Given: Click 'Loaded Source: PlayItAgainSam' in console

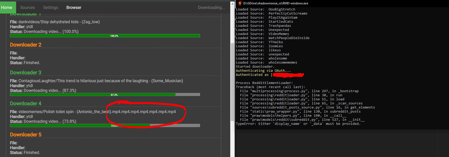Looking at the screenshot, I should [267, 18].
